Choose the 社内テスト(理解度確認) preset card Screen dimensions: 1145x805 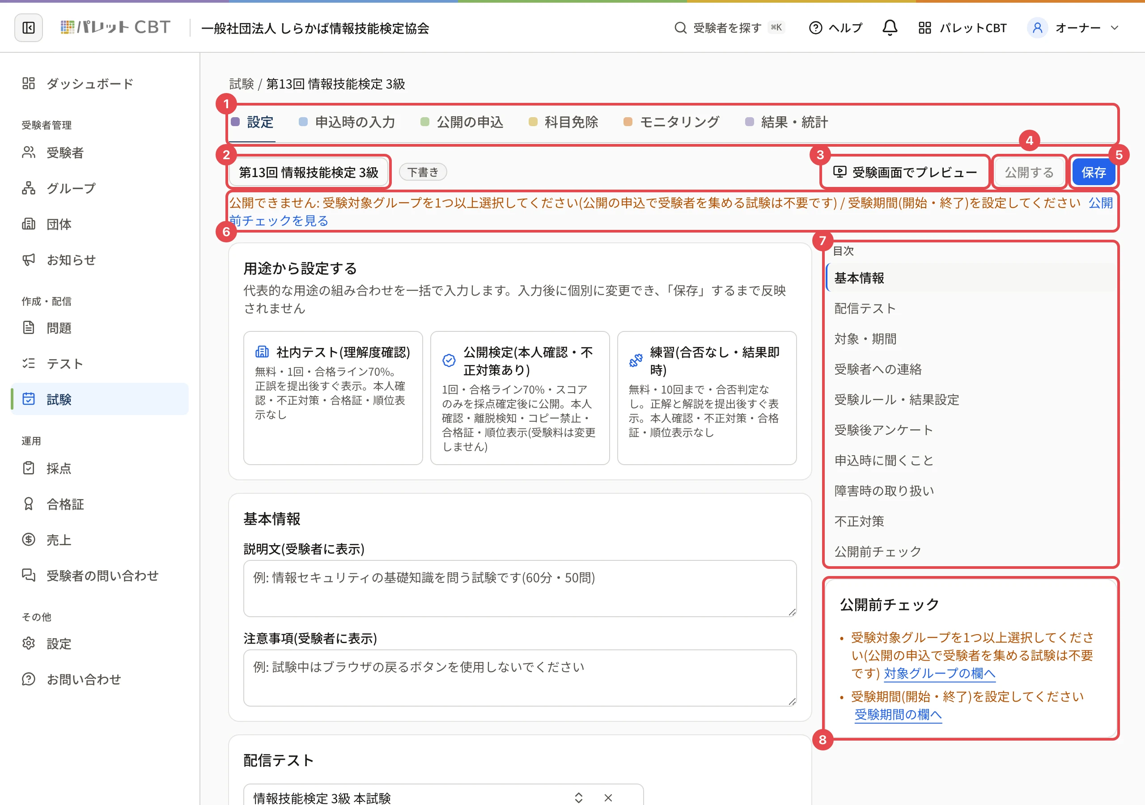pos(333,398)
